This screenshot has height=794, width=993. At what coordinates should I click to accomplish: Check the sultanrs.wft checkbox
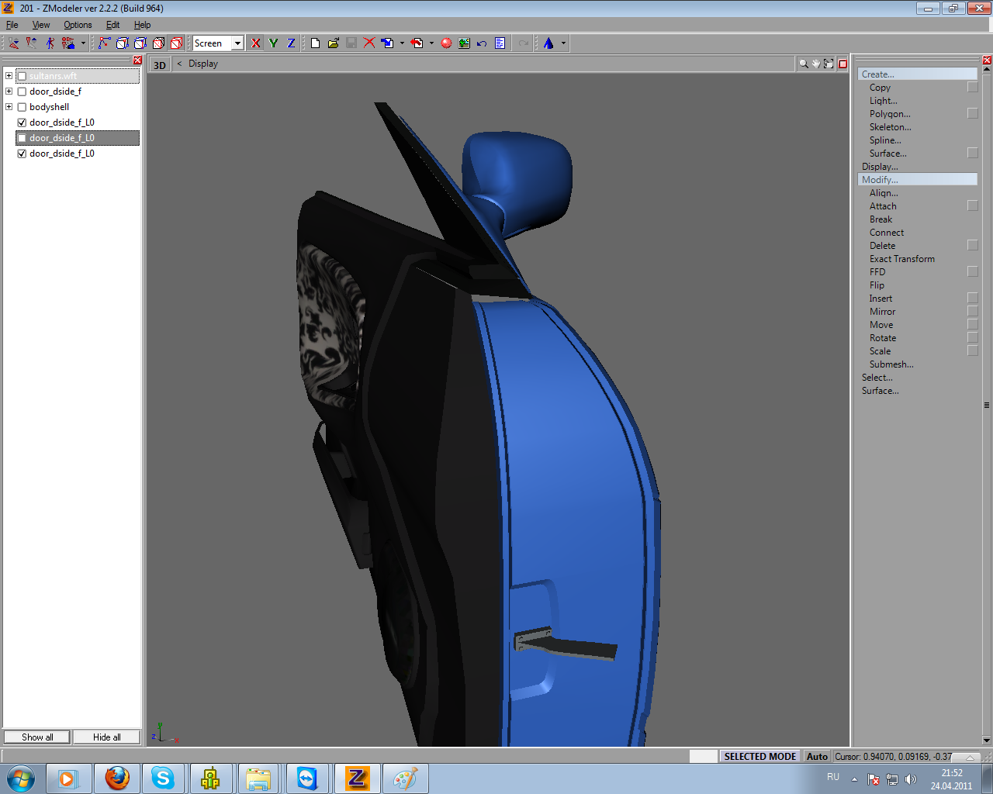pos(22,76)
